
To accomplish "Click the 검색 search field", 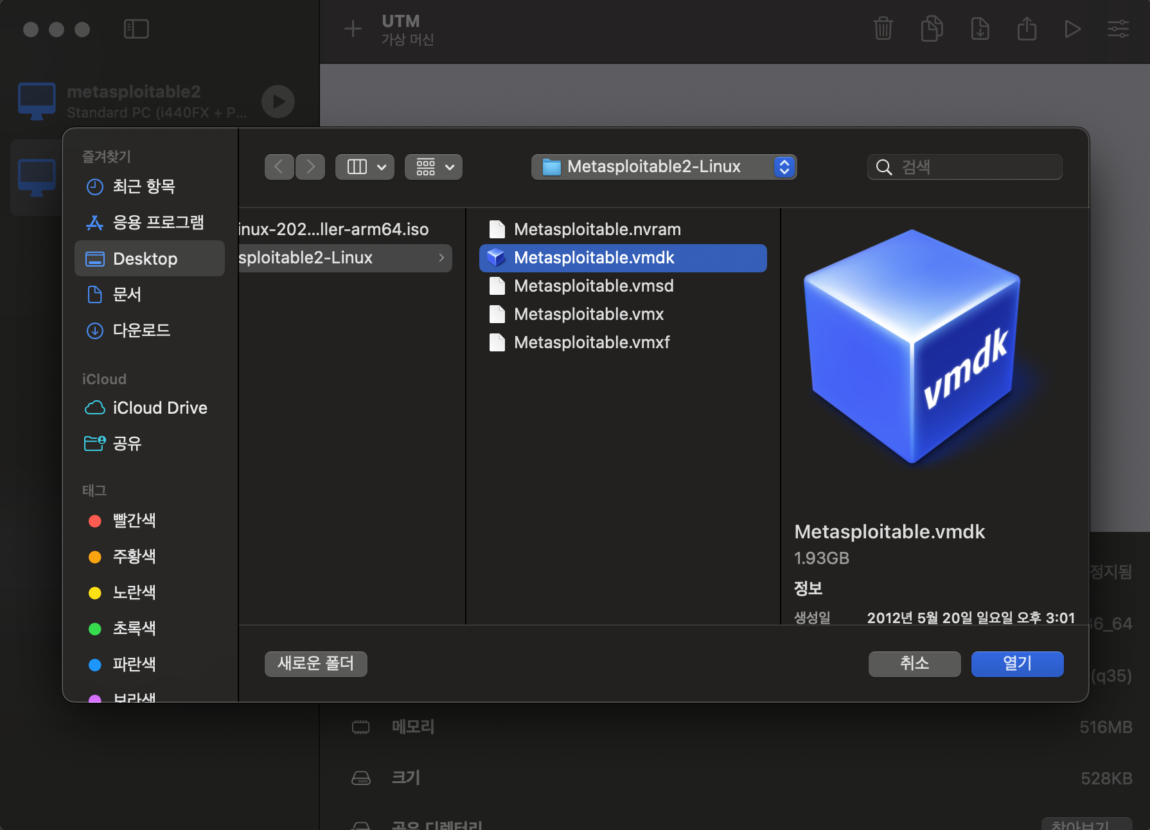I will pos(964,167).
